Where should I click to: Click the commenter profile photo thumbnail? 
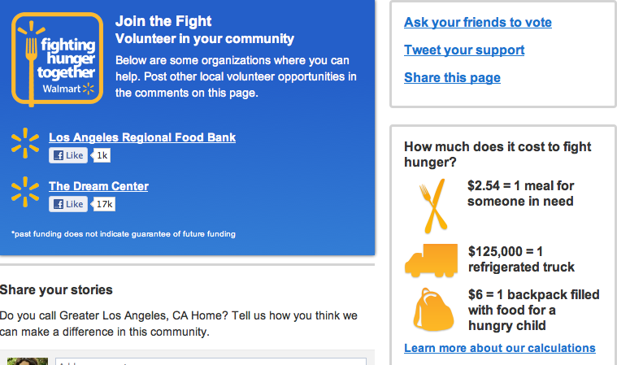(28, 360)
